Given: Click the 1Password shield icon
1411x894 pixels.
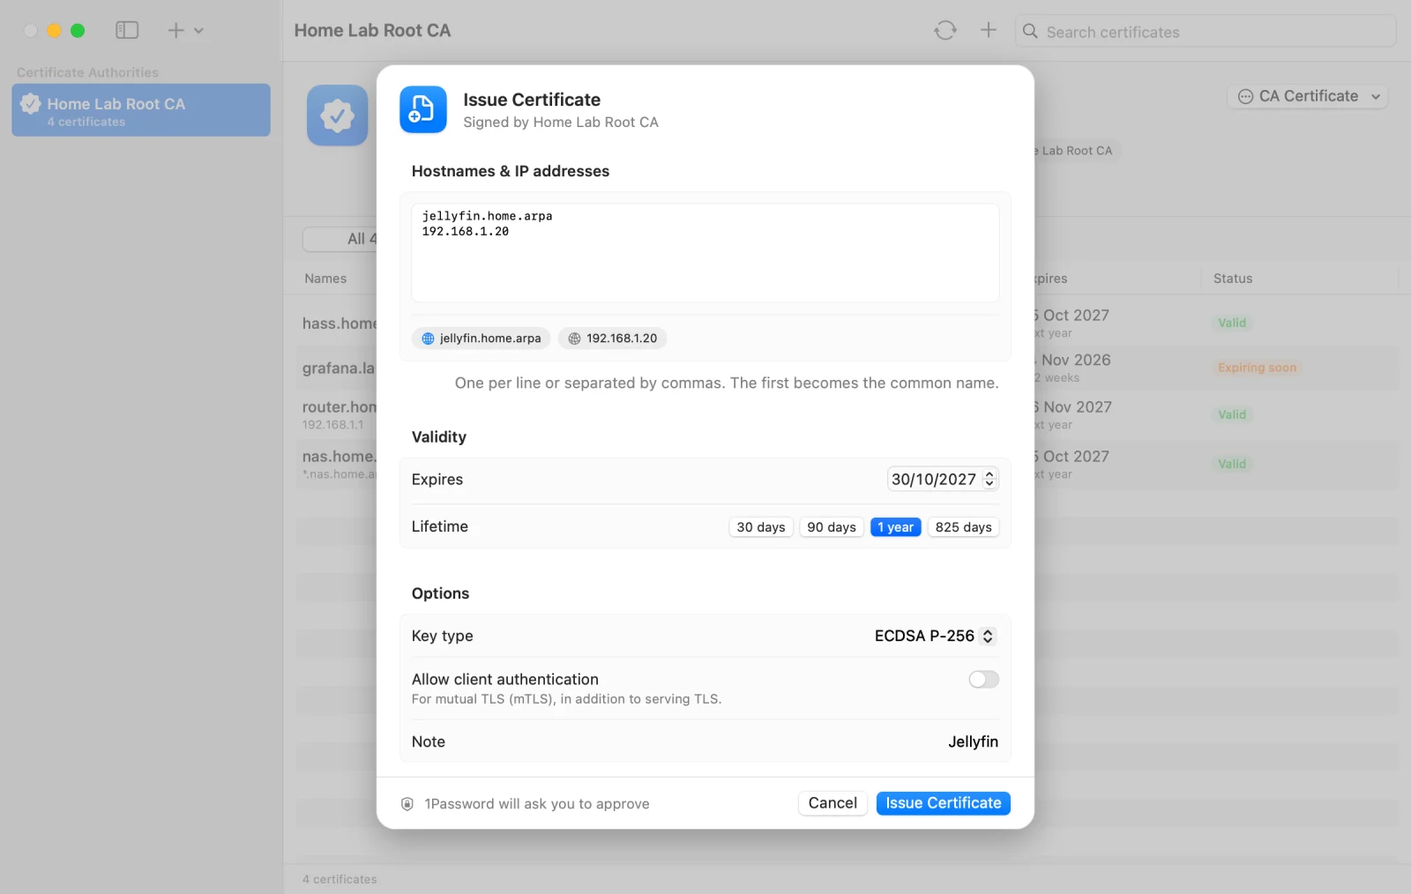Looking at the screenshot, I should click(x=407, y=804).
